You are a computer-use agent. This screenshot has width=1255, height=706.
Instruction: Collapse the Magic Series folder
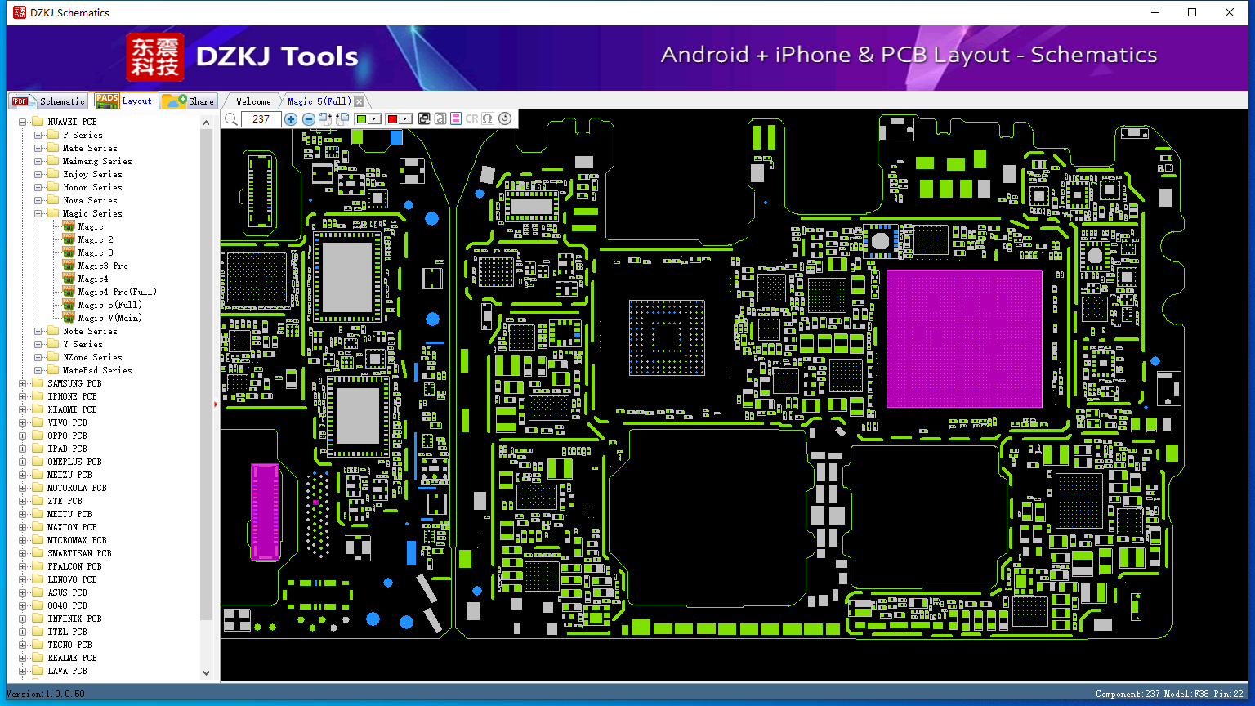coord(38,213)
